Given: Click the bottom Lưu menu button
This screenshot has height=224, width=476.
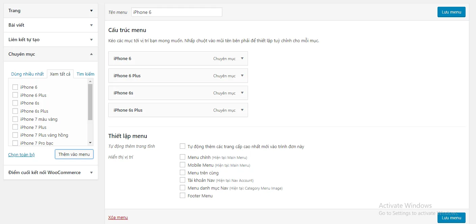Looking at the screenshot, I should tap(451, 218).
